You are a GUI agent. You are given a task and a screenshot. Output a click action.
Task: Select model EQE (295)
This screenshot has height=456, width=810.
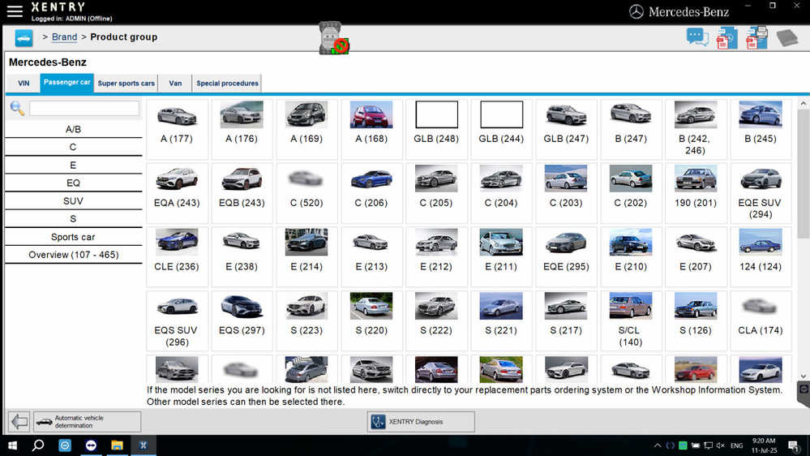[x=566, y=257]
